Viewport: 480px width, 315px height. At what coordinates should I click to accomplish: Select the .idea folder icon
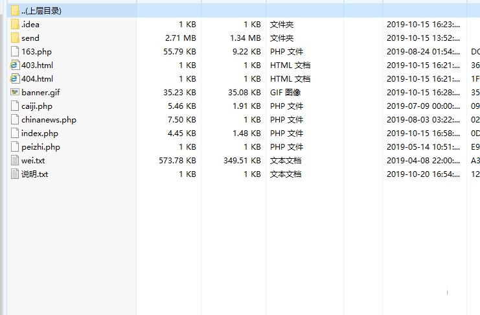pos(15,24)
